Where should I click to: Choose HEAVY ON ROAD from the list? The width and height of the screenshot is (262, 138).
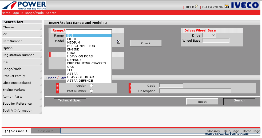[x=89, y=56]
